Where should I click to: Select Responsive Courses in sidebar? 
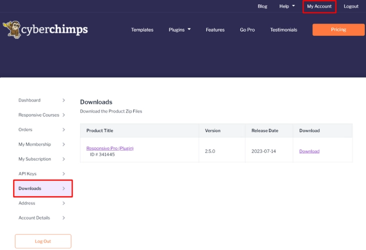pos(39,115)
